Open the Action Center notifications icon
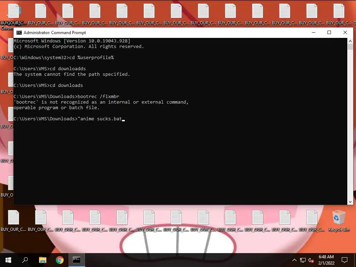Viewport: 356px width, 267px height. pos(345,260)
